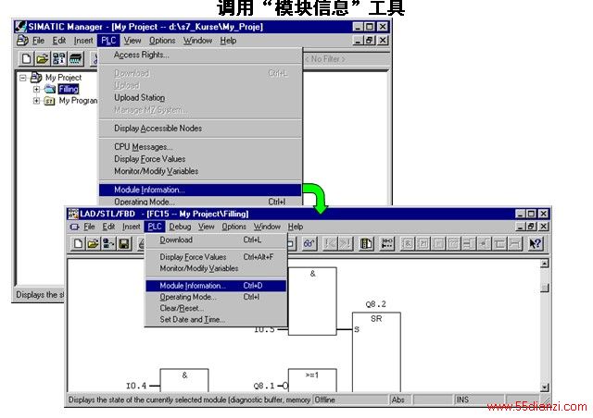Open Options menu in SIMATIC Manager
This screenshot has width=593, height=418.
162,41
